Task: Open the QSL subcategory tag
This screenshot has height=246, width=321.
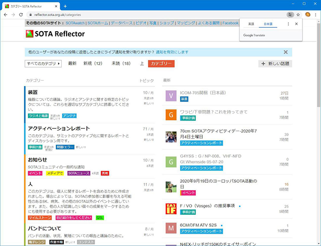Action: 100,218
